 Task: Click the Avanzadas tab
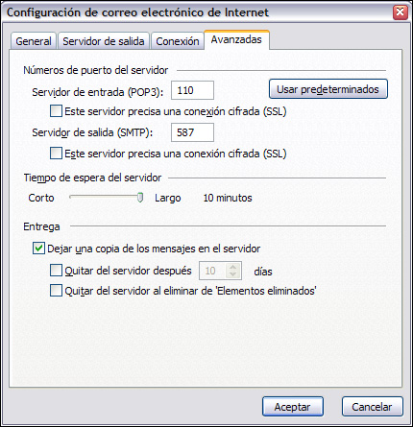(x=236, y=39)
